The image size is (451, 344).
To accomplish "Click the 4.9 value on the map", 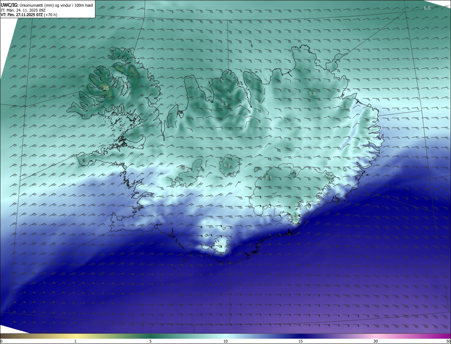I will (224, 104).
